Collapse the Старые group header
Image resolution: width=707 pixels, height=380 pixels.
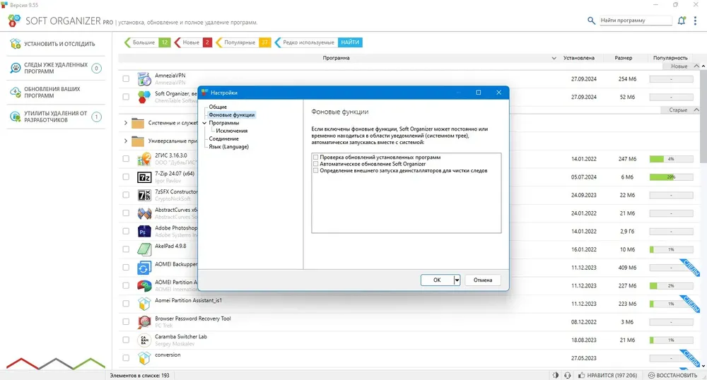click(x=696, y=110)
